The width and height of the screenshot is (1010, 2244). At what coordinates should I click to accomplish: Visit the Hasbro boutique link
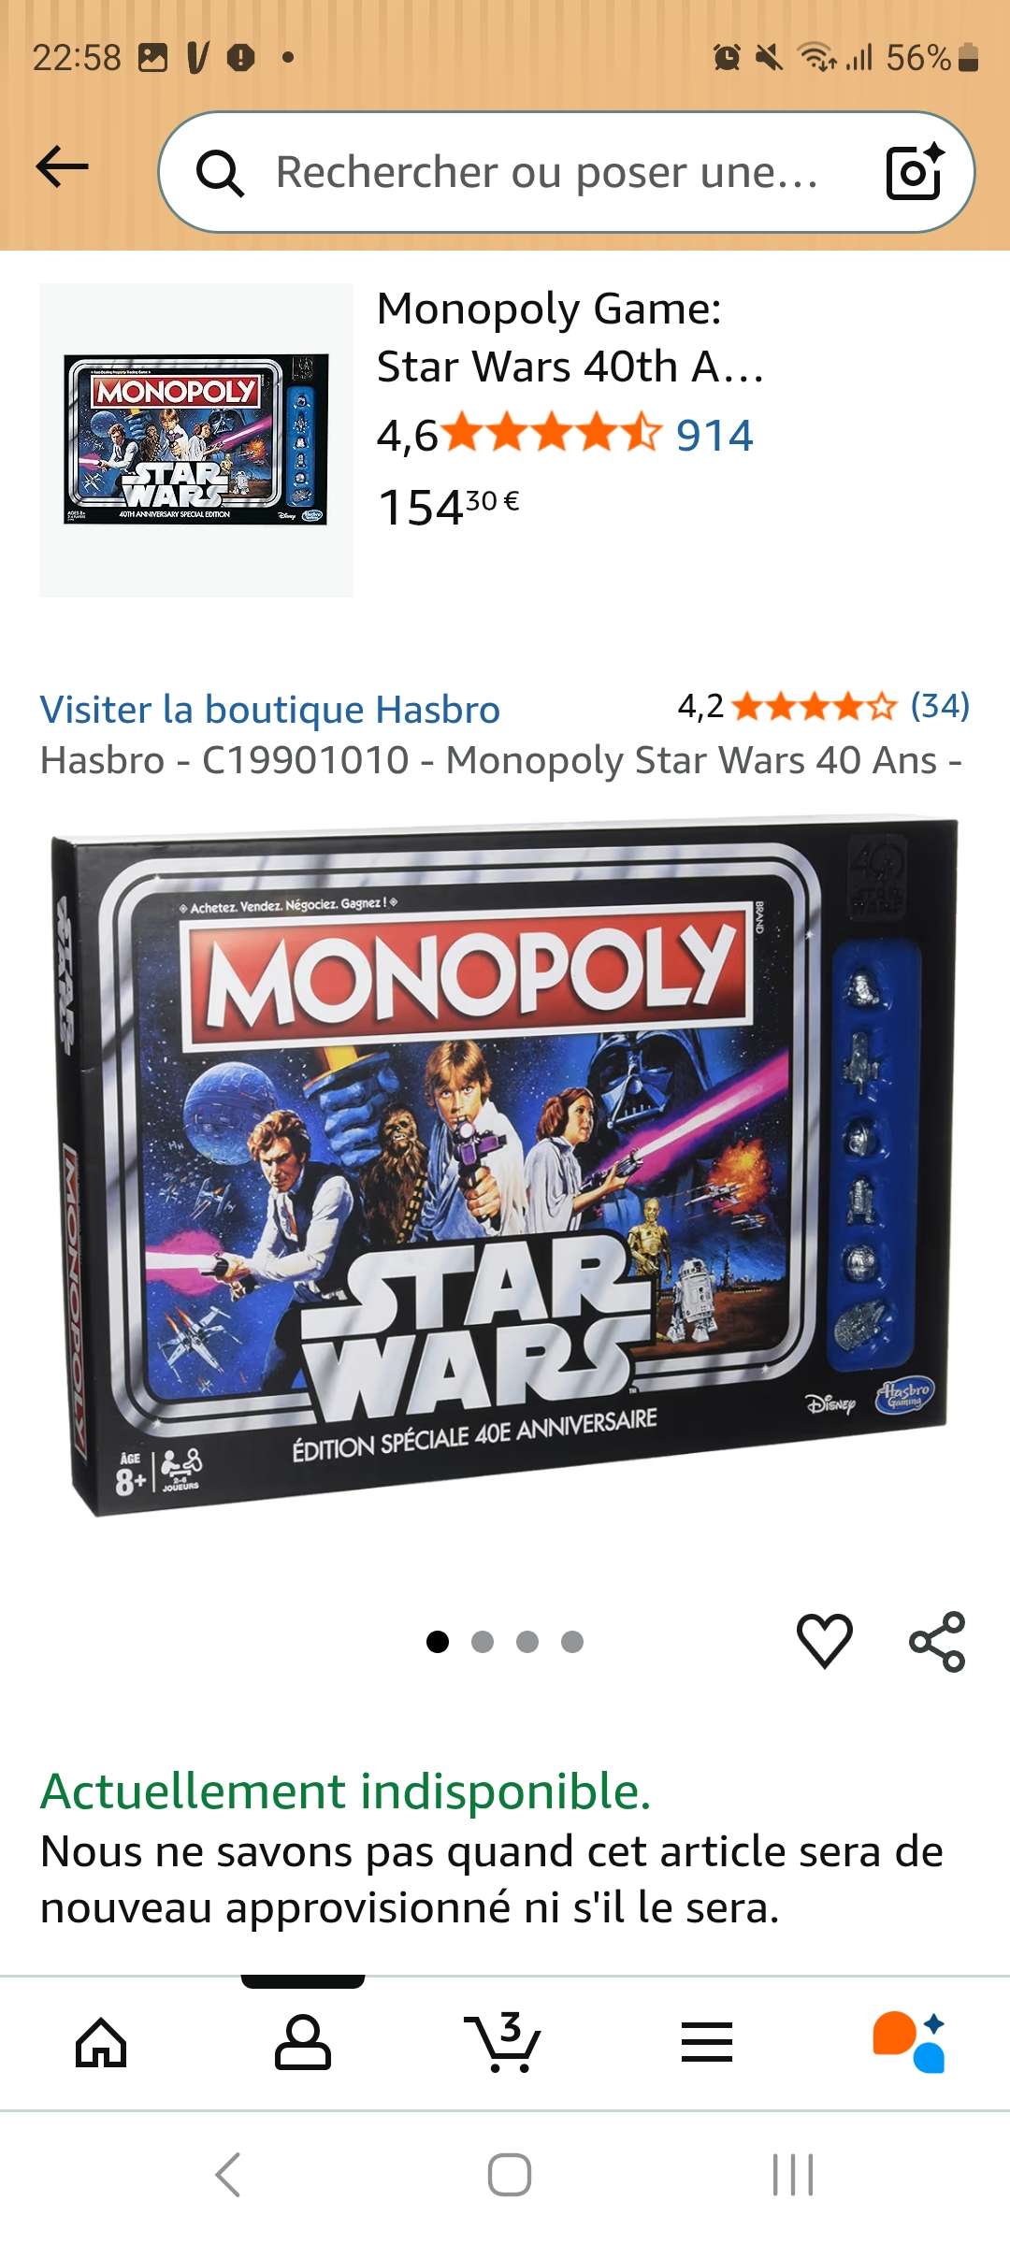pyautogui.click(x=269, y=710)
